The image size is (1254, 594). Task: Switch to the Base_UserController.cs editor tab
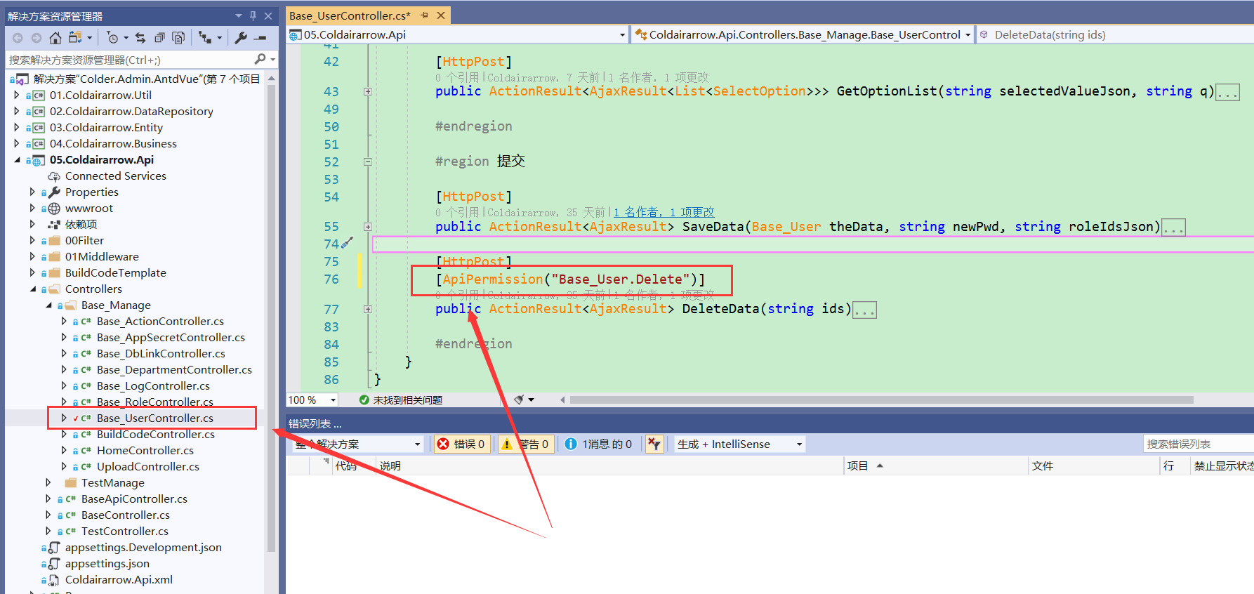[x=350, y=15]
